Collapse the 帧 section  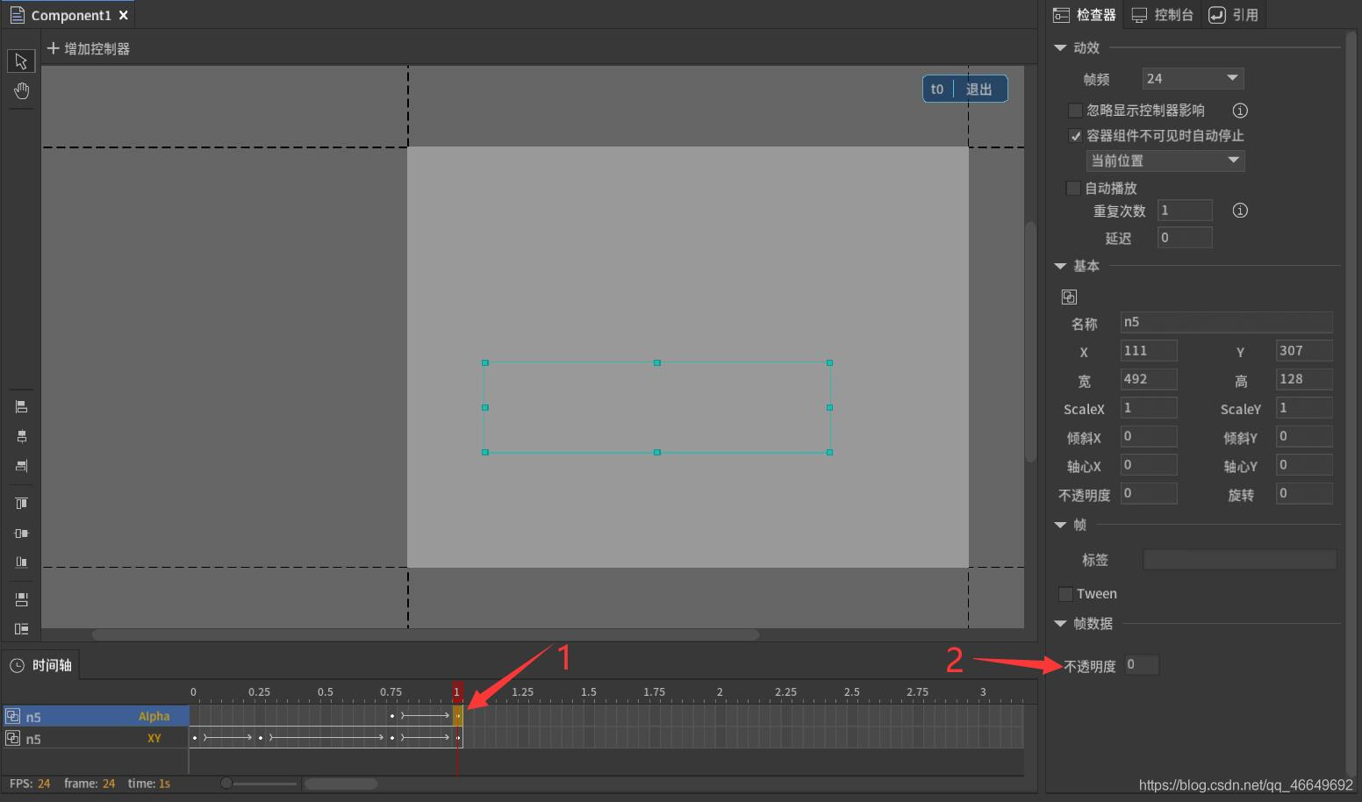tap(1060, 525)
